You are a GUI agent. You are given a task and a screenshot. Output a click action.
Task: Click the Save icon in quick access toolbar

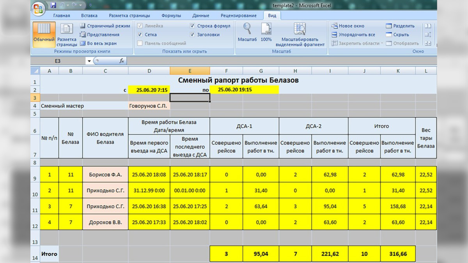pos(53,5)
